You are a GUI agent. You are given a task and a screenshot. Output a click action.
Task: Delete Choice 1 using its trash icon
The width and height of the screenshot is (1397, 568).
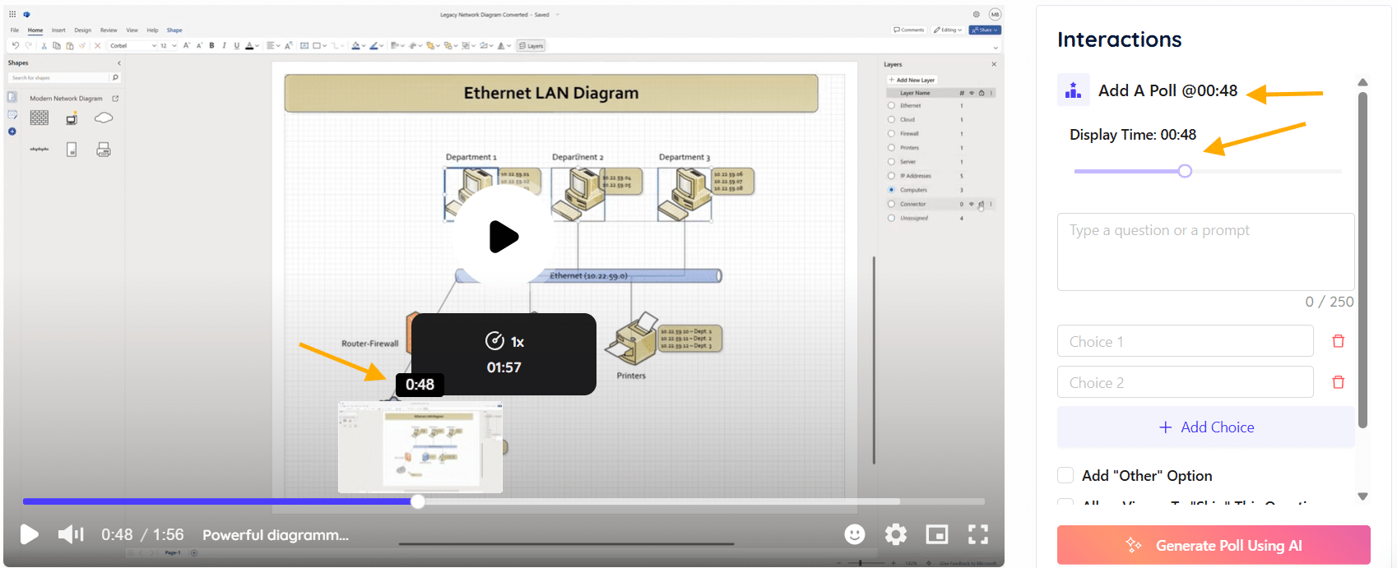coord(1338,341)
